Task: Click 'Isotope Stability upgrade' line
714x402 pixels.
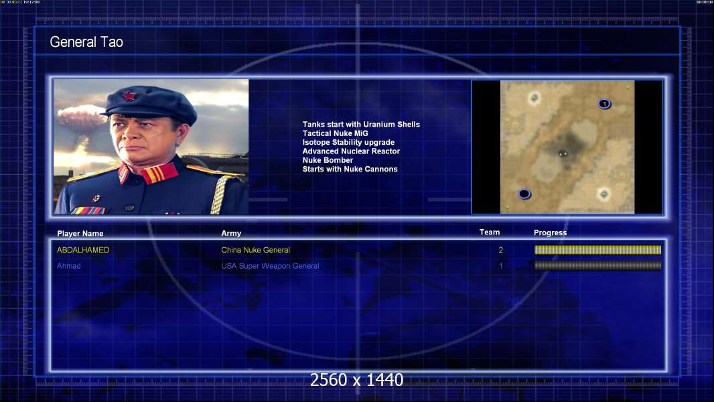Action: [x=348, y=142]
